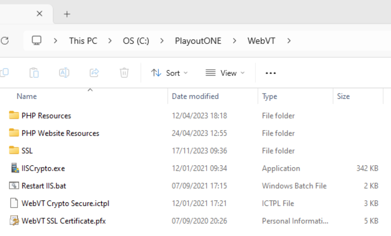
Task: Close the current File Explorer tab
Action: (39, 14)
